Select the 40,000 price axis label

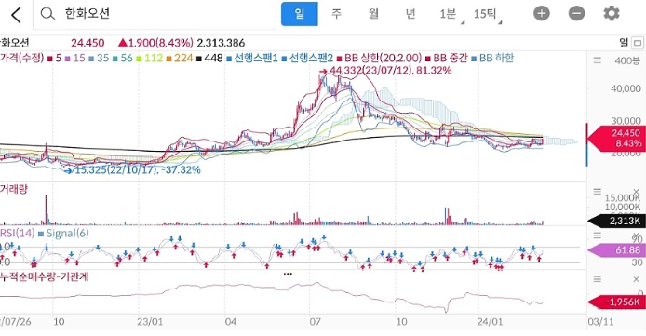[x=626, y=88]
